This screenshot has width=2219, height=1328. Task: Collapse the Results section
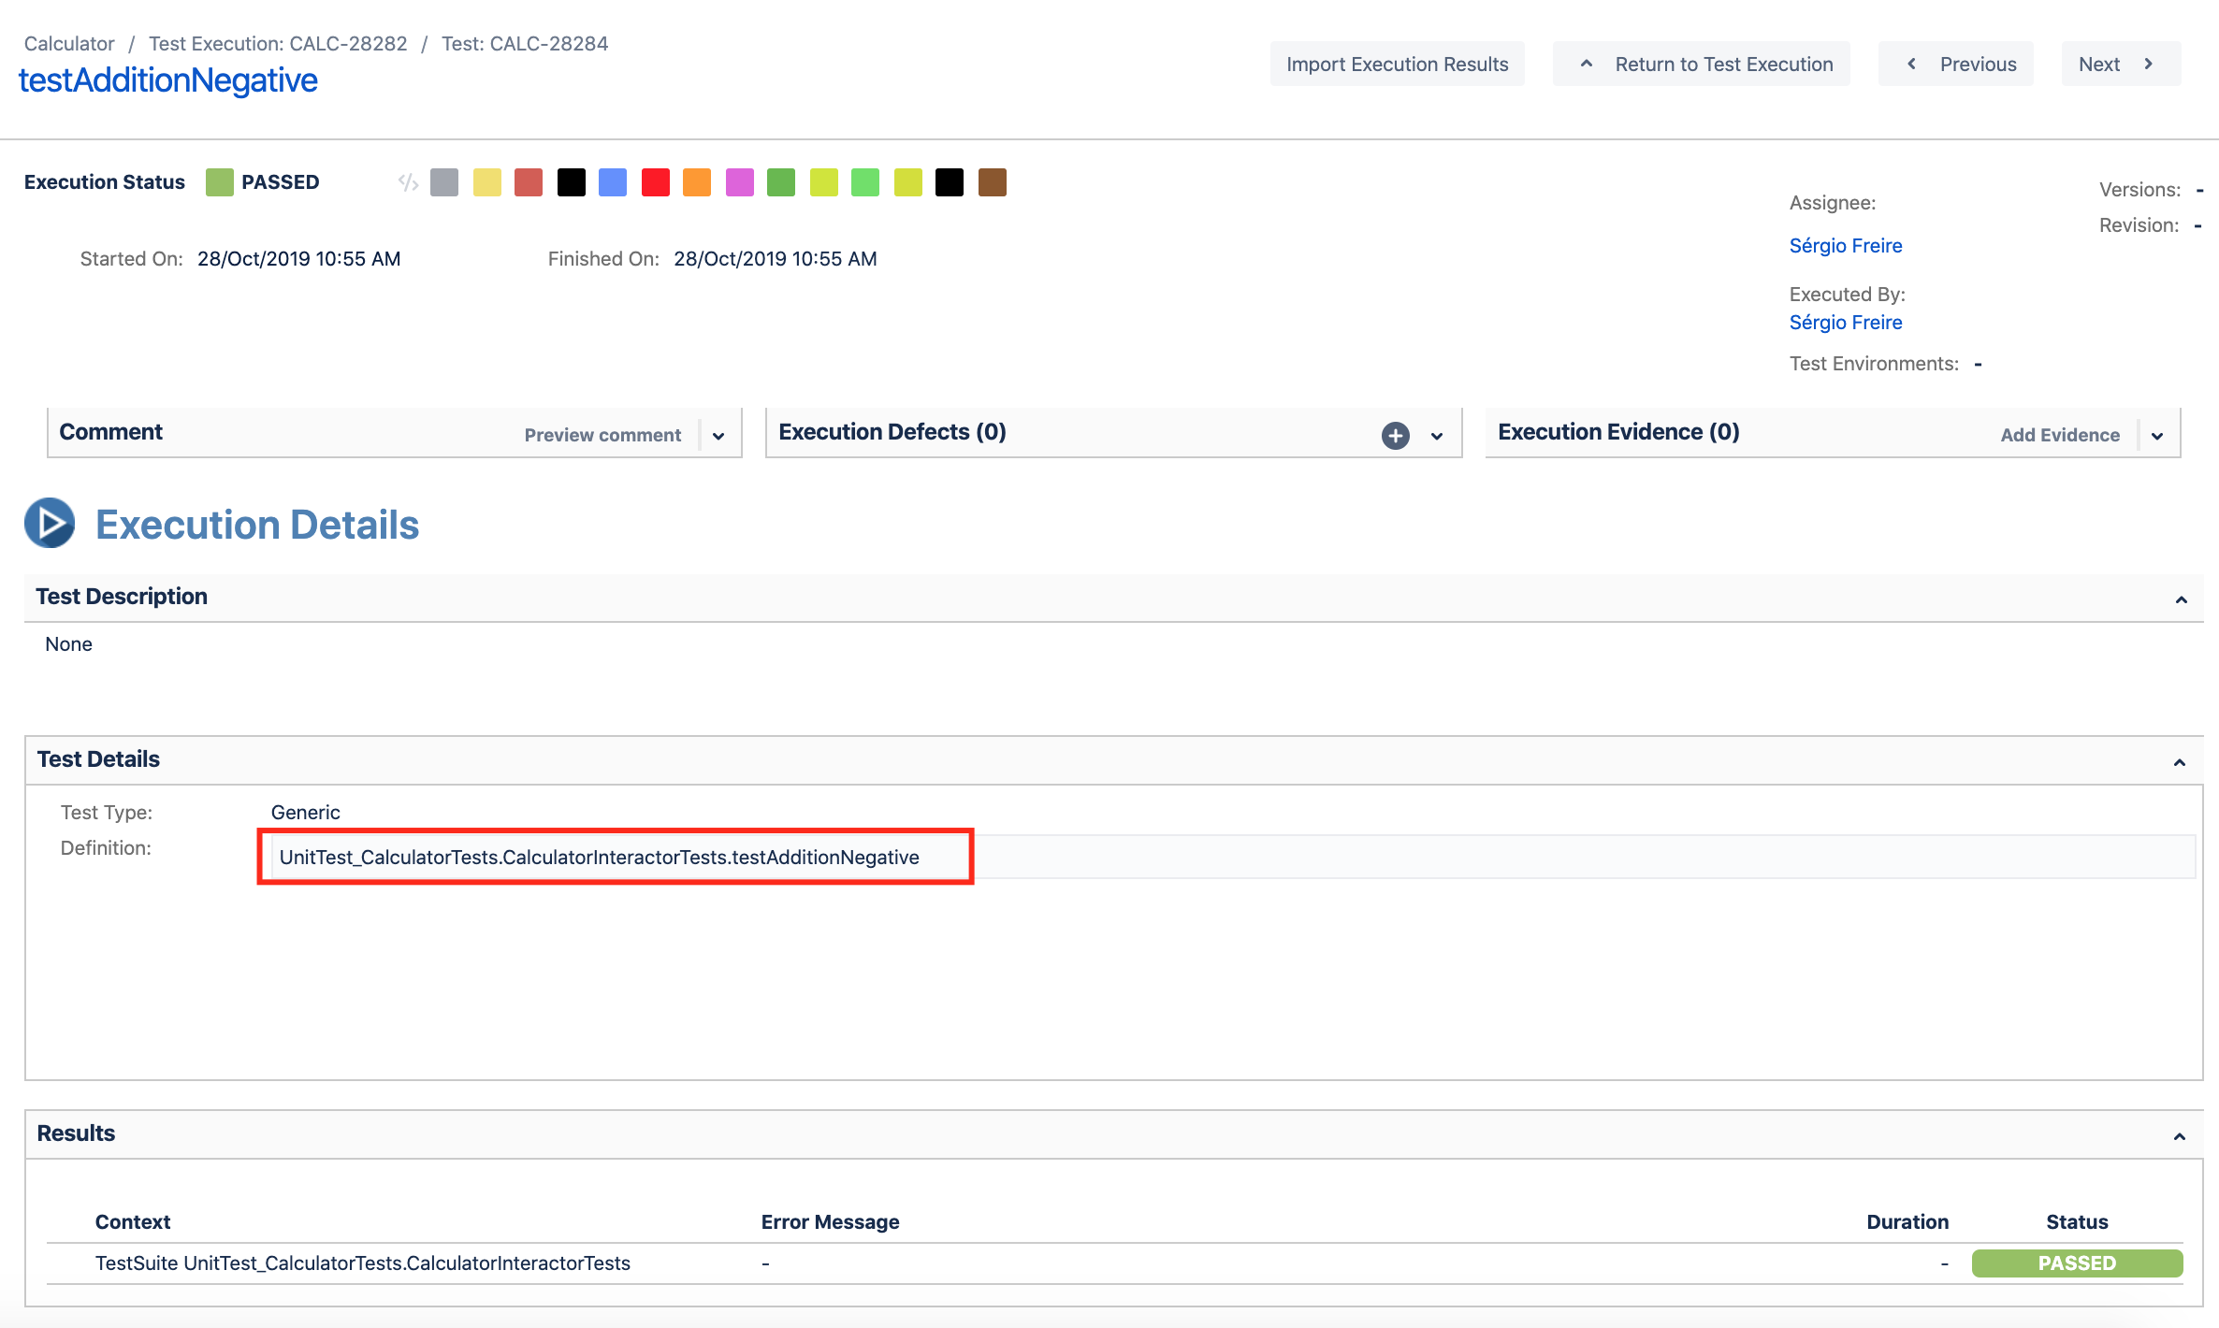coord(2179,1136)
